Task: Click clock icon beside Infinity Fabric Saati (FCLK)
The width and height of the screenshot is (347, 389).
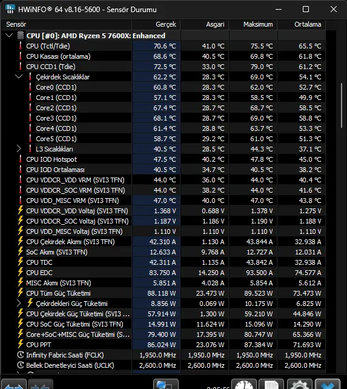Action: (21, 354)
